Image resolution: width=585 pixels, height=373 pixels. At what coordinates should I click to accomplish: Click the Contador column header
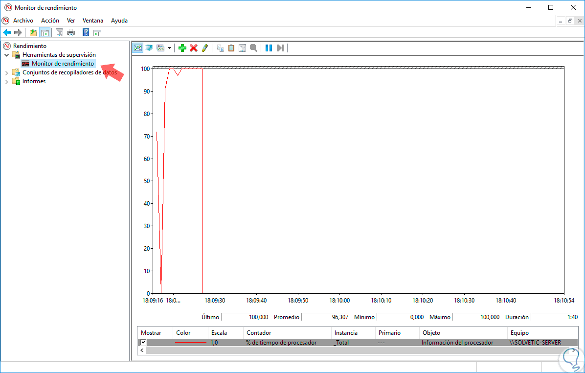(287, 333)
